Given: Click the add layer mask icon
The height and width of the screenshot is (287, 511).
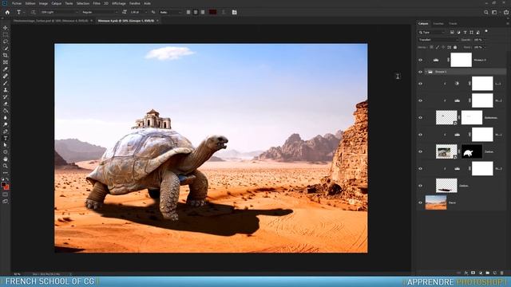Looking at the screenshot, I should (473, 273).
